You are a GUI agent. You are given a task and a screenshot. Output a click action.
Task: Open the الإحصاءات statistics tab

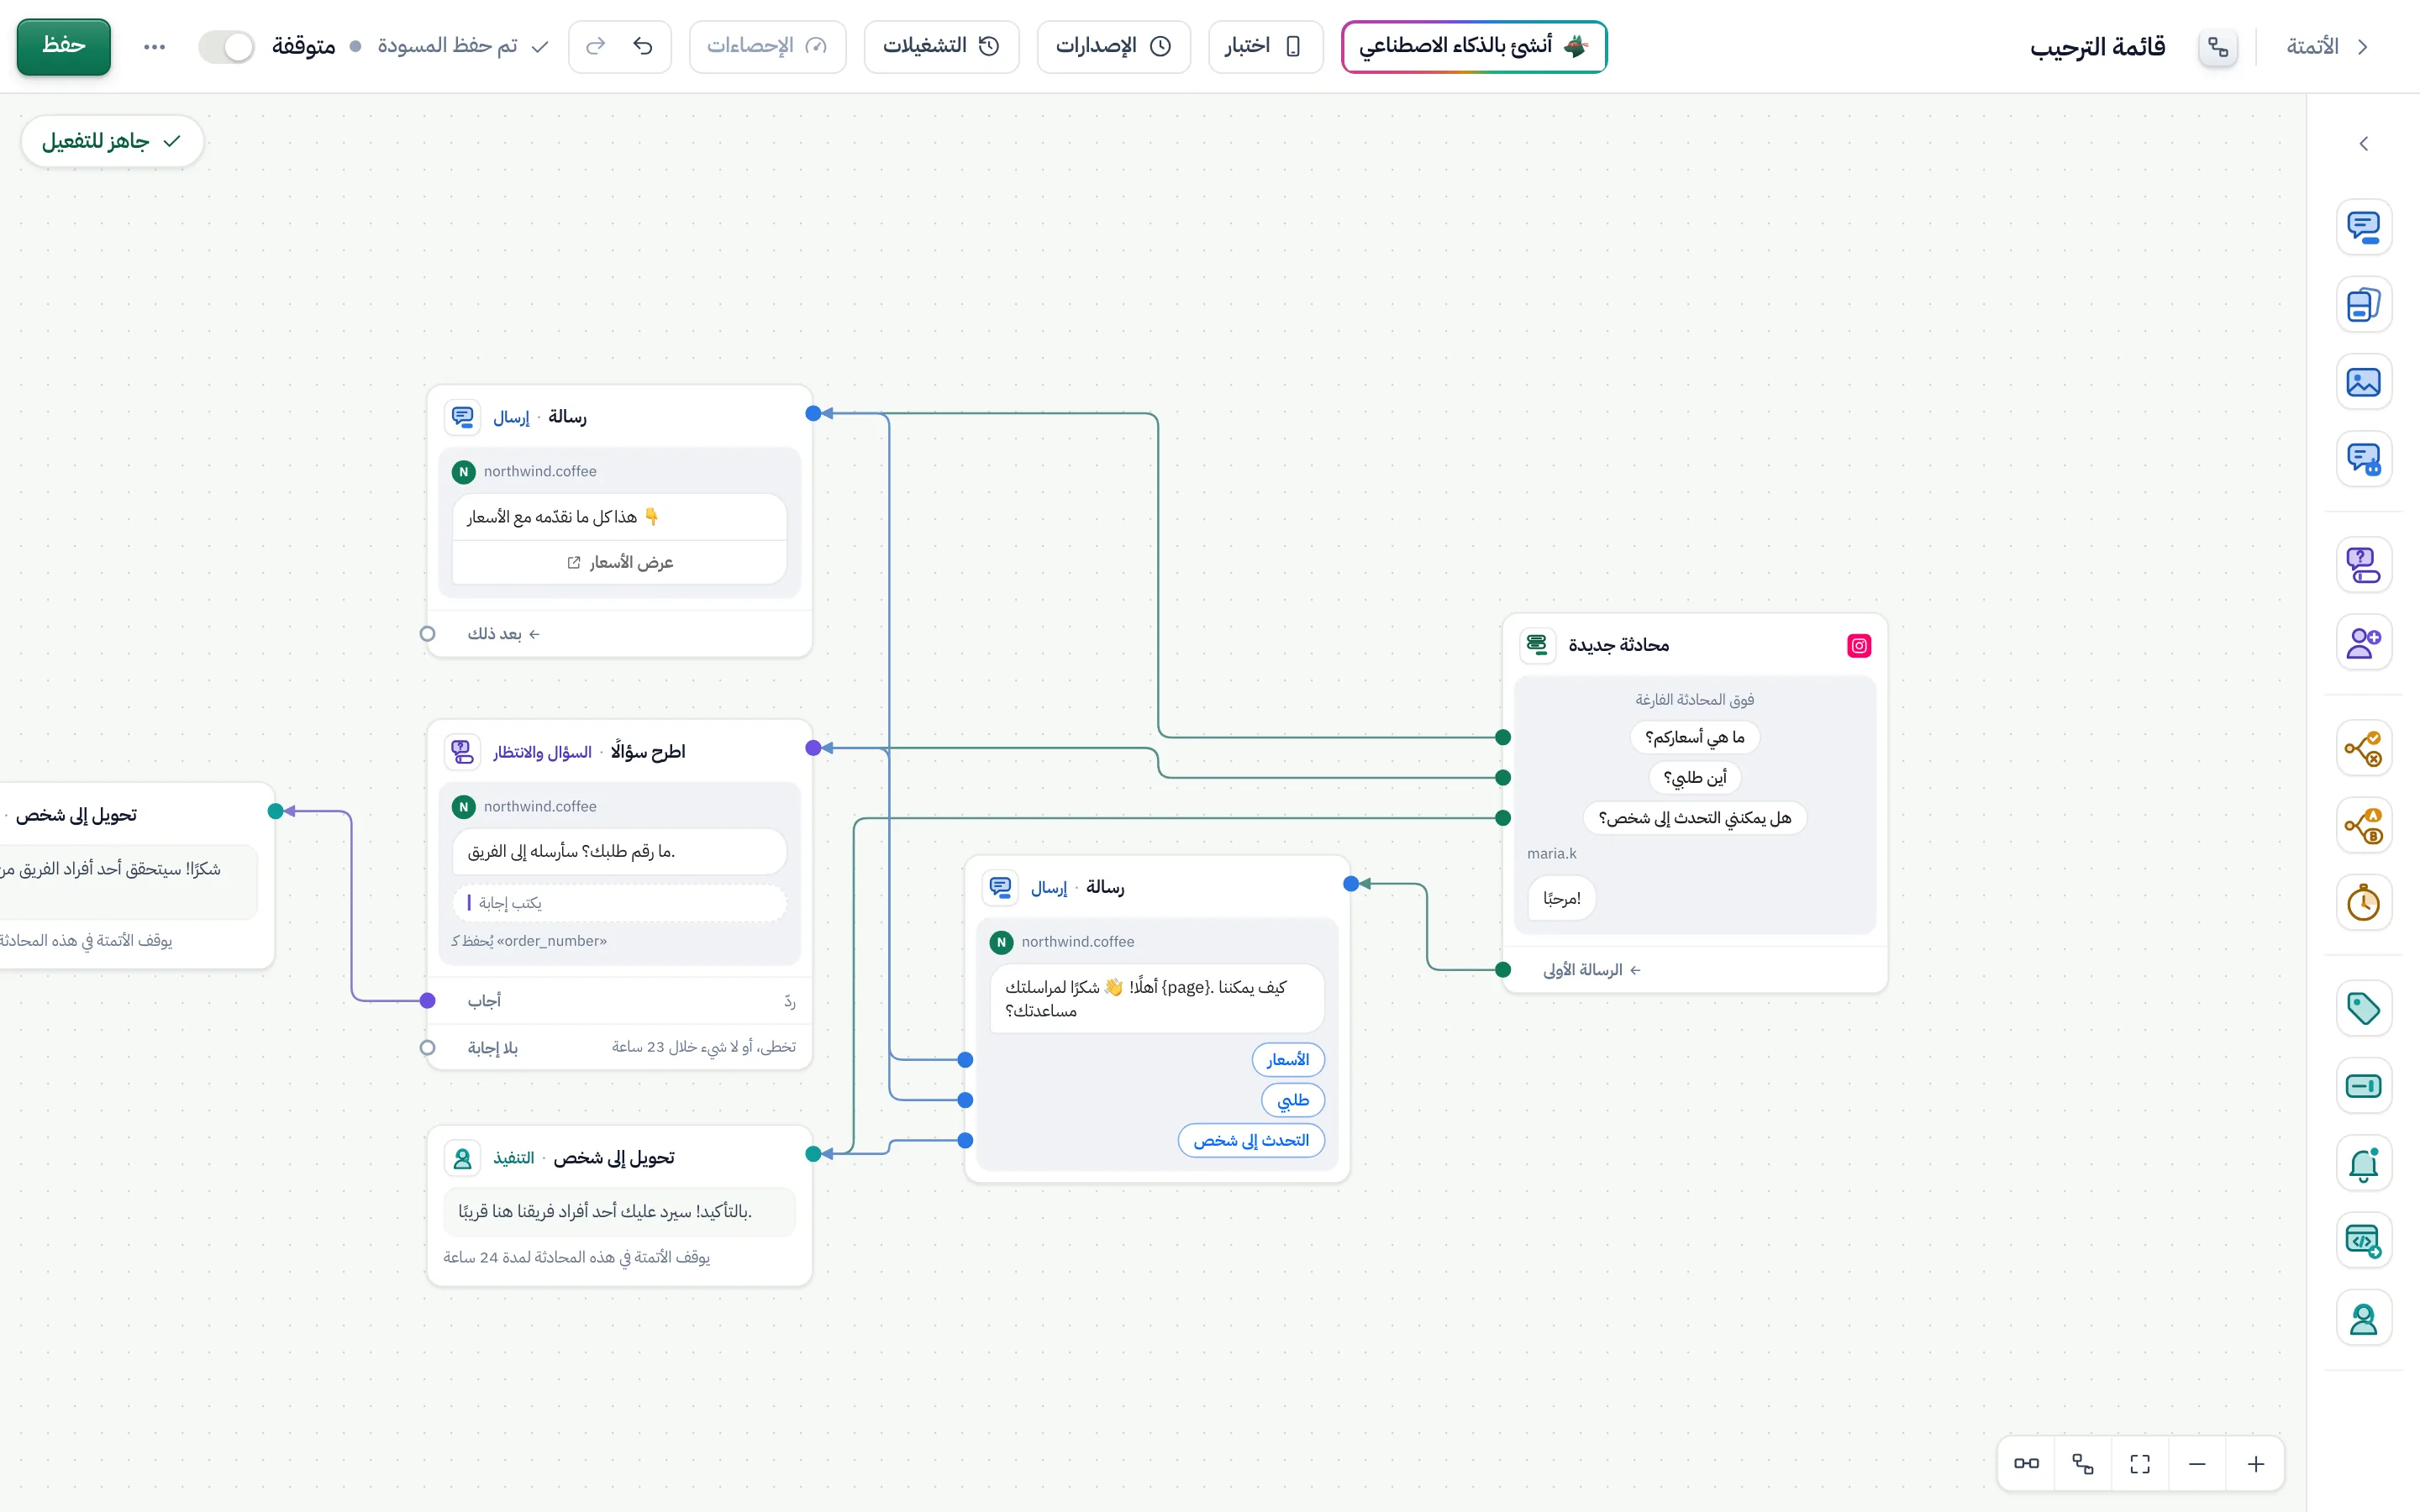pyautogui.click(x=767, y=46)
